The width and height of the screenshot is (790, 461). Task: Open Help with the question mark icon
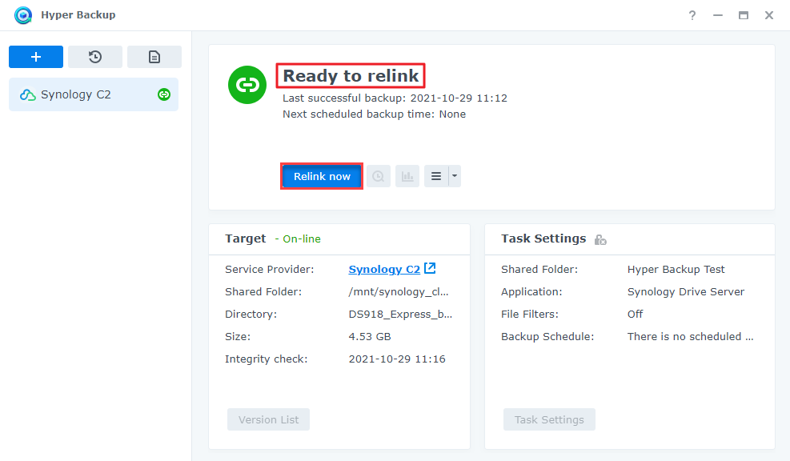pos(692,15)
